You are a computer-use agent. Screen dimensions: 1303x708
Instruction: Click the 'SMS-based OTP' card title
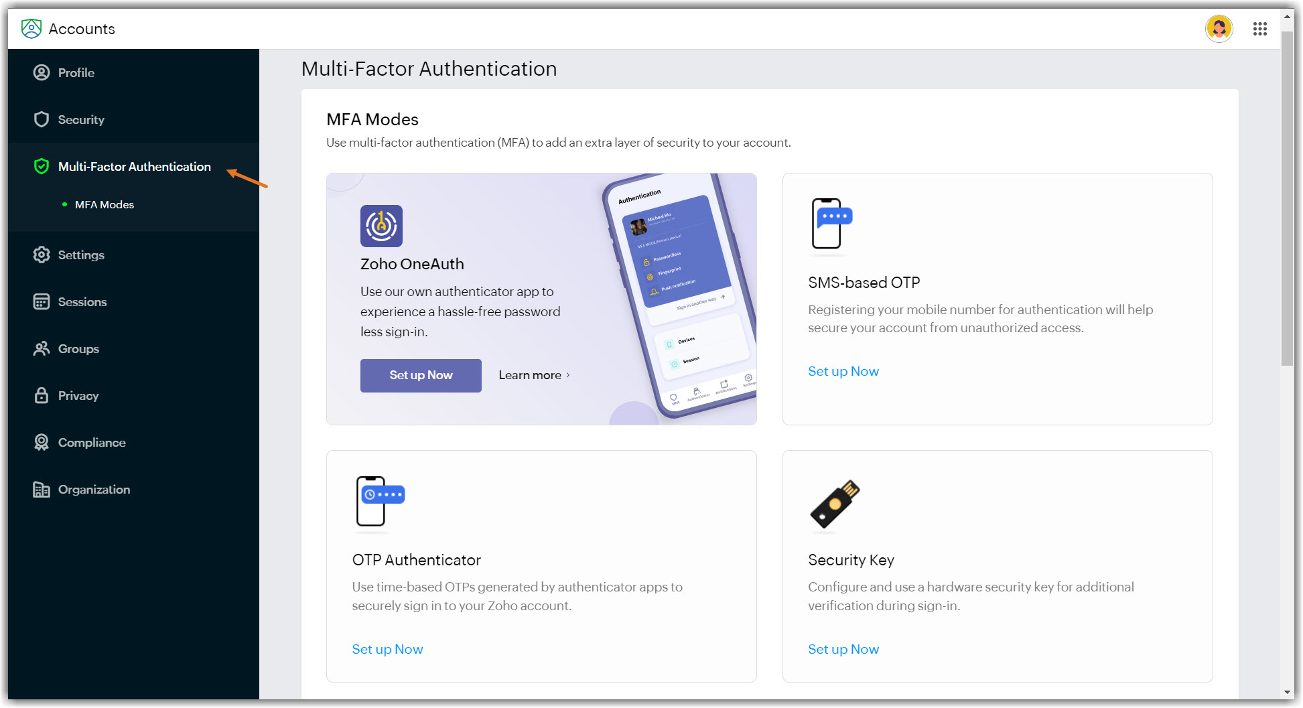click(x=864, y=283)
